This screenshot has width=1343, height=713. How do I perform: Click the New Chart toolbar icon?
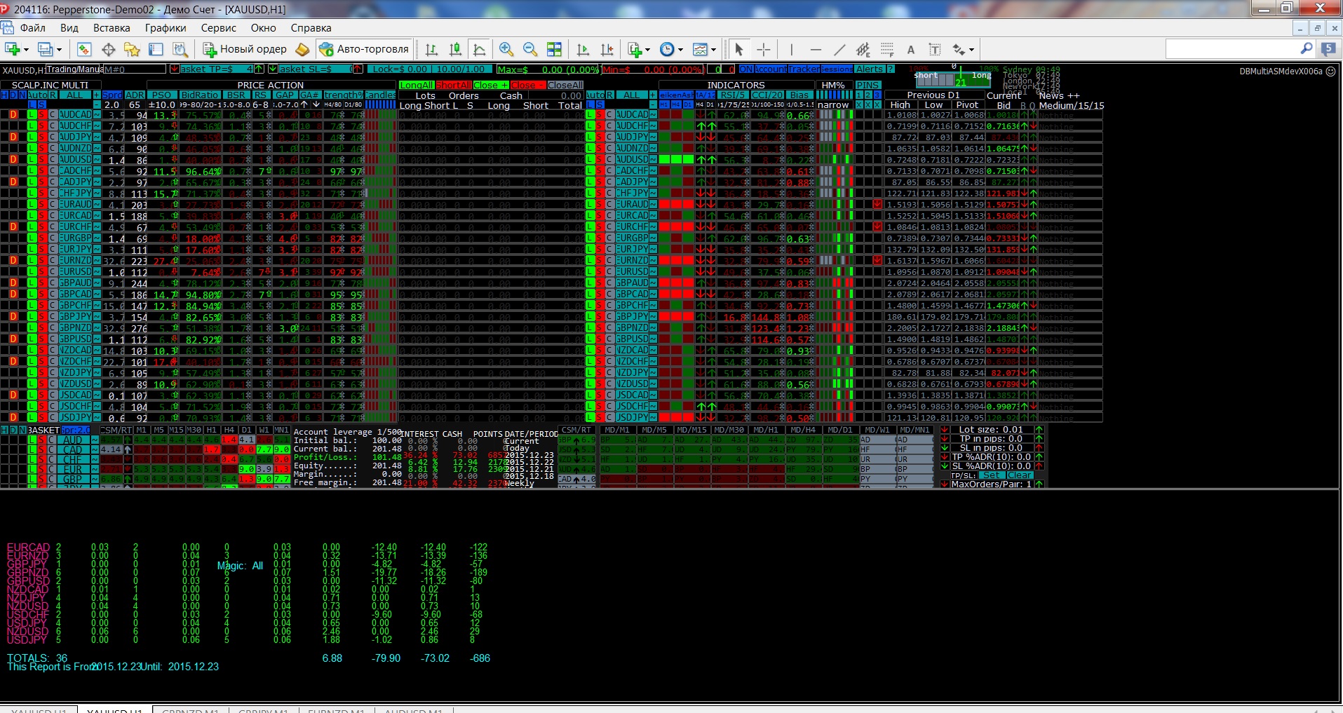tap(12, 49)
